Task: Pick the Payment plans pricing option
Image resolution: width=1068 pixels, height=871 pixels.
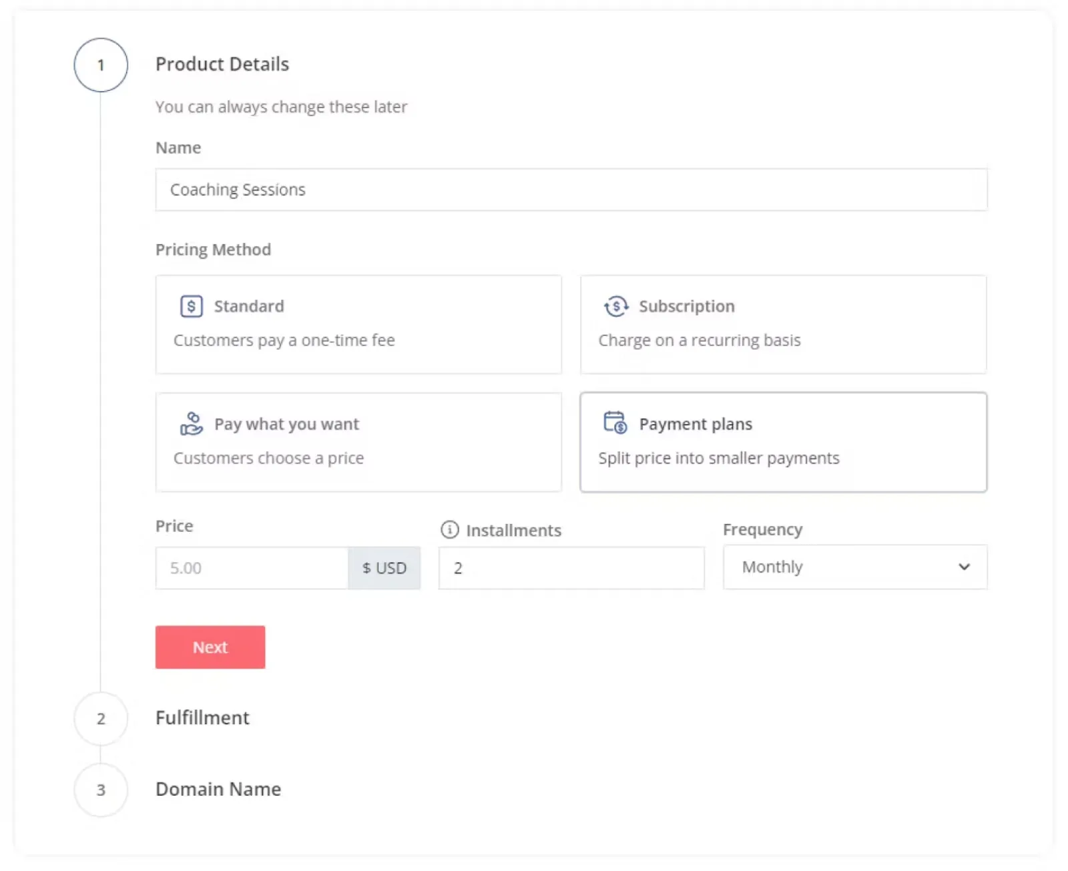Action: [x=783, y=442]
